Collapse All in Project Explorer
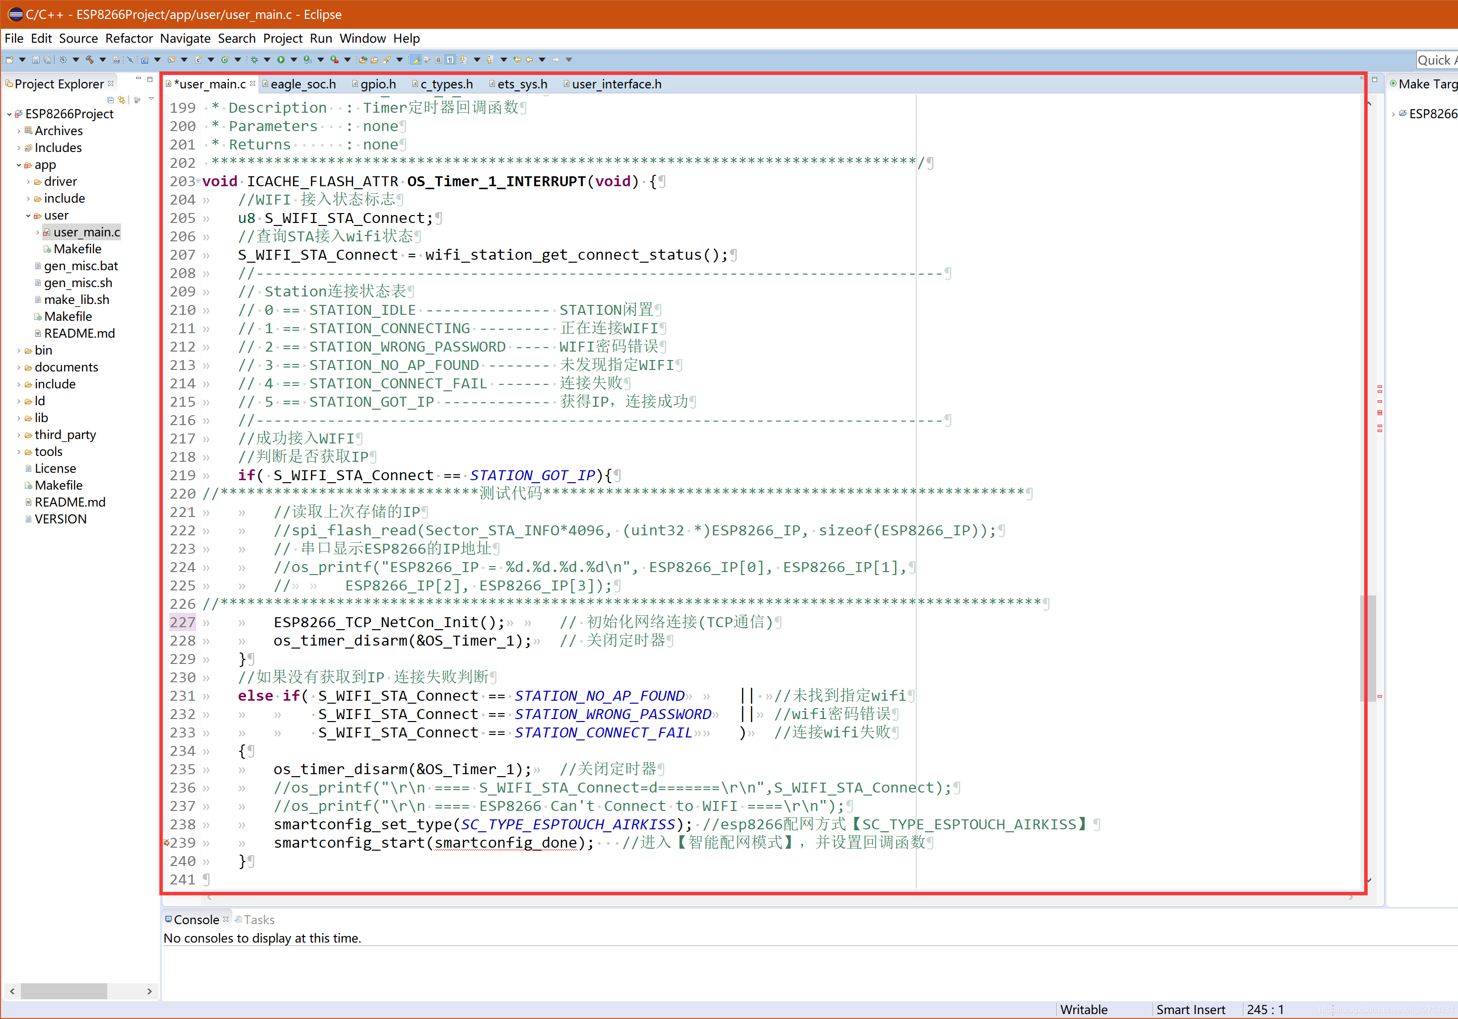Image resolution: width=1458 pixels, height=1019 pixels. (111, 100)
